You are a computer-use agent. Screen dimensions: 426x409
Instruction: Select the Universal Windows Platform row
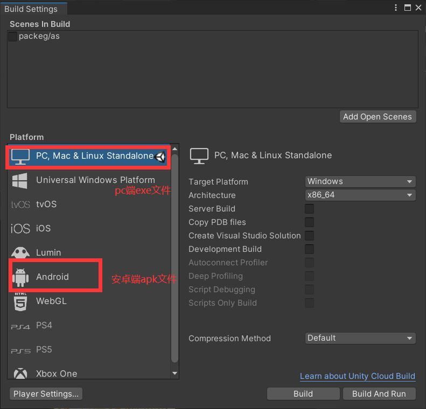(89, 180)
